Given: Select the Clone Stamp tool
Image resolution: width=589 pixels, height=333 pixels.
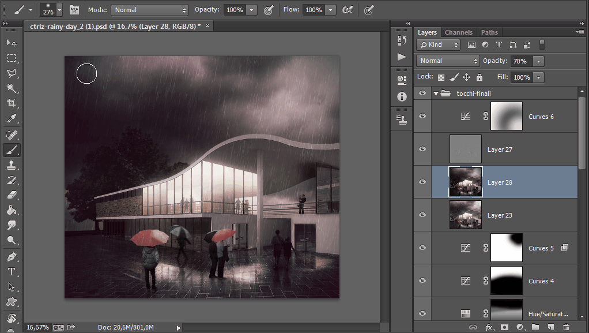Looking at the screenshot, I should click(12, 165).
